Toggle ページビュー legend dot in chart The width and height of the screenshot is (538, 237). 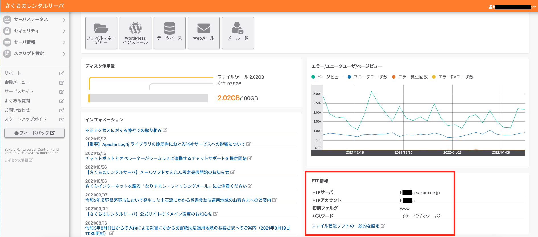tap(313, 77)
